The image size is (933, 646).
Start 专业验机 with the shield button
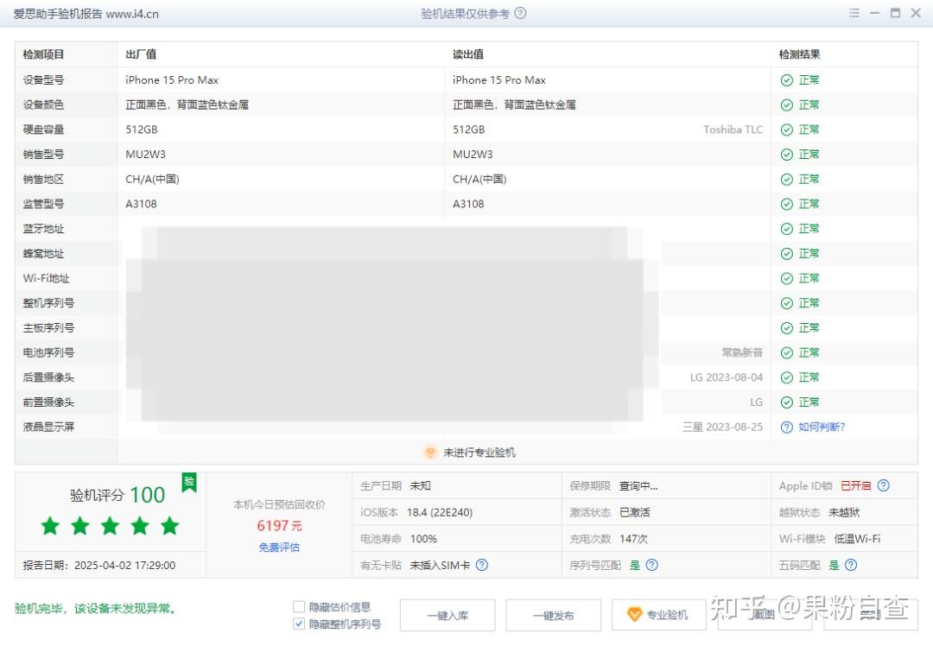658,615
